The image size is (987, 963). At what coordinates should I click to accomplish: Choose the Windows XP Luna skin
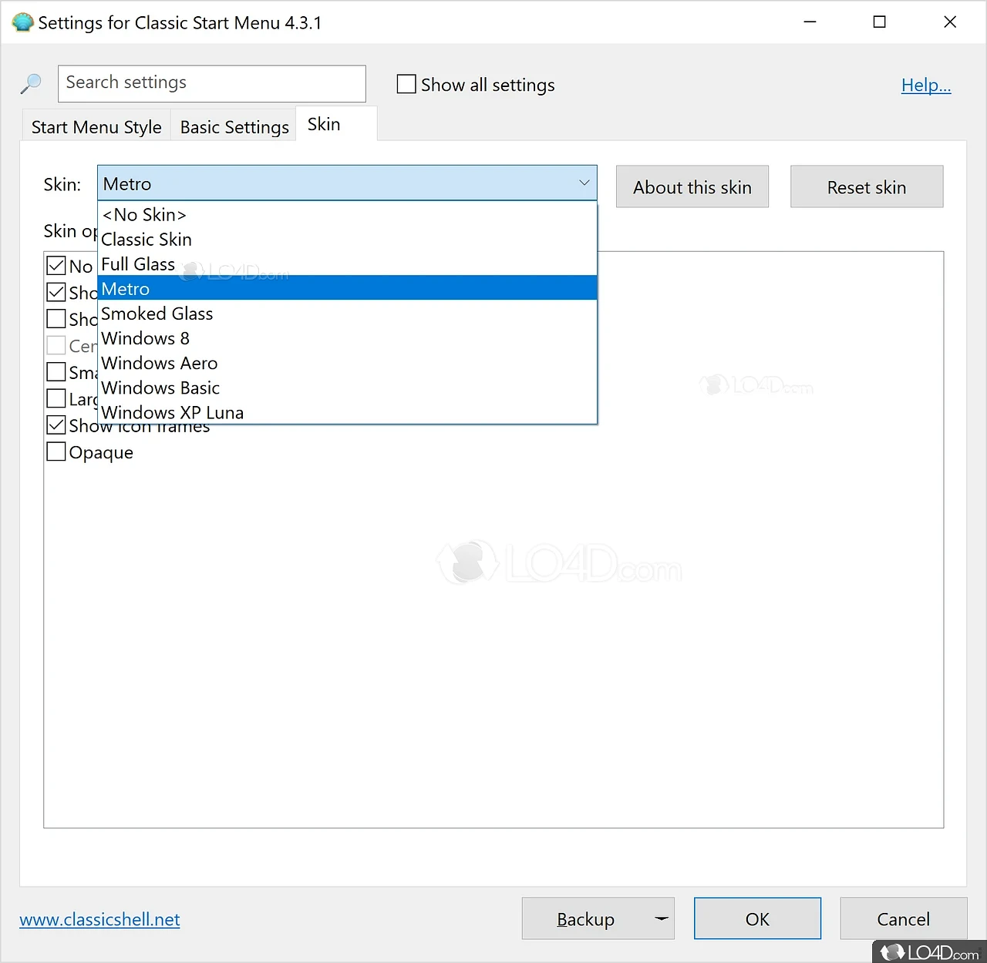coord(347,412)
